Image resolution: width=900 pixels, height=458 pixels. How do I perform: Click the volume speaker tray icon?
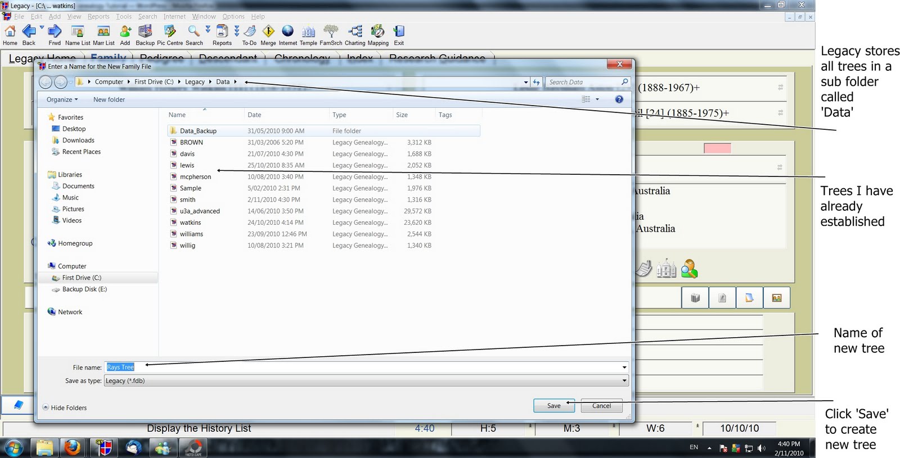pos(762,448)
